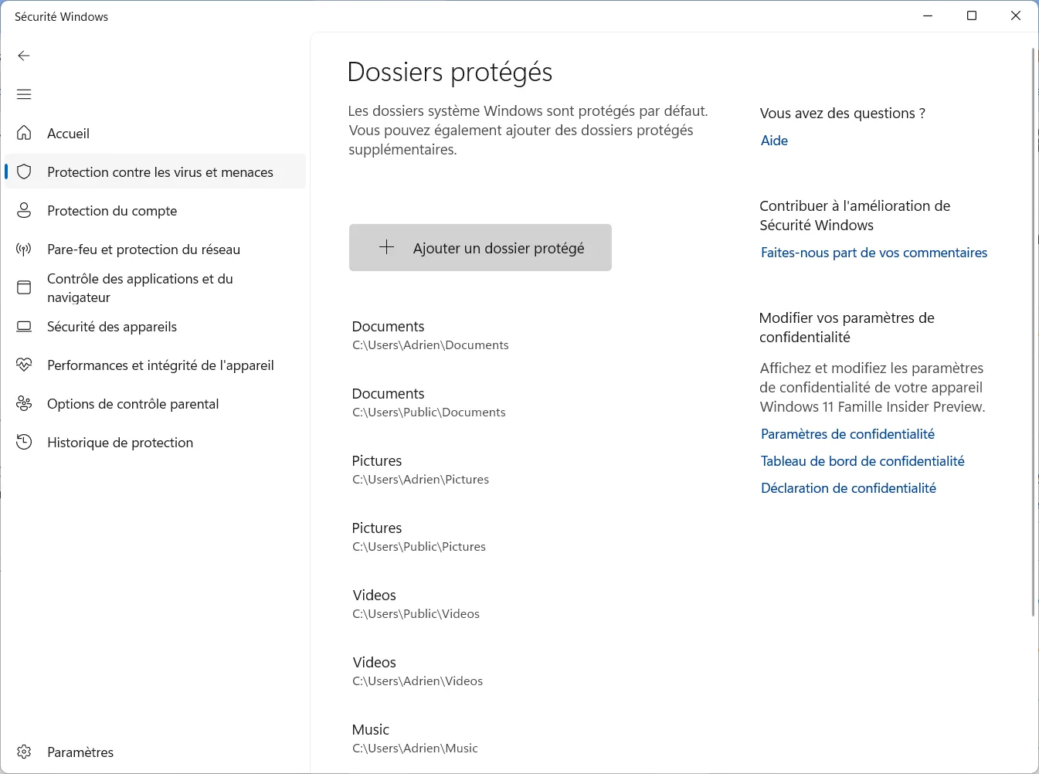Select the Paramètres menu item

click(80, 752)
